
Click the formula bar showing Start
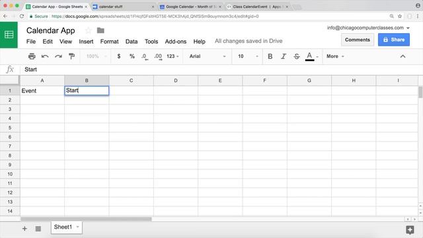coord(221,69)
